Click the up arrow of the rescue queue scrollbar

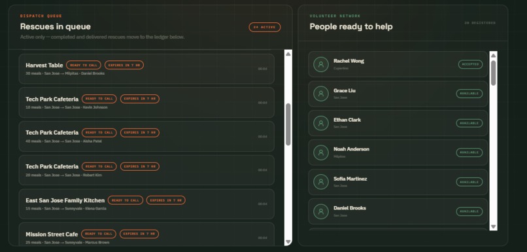tap(288, 54)
